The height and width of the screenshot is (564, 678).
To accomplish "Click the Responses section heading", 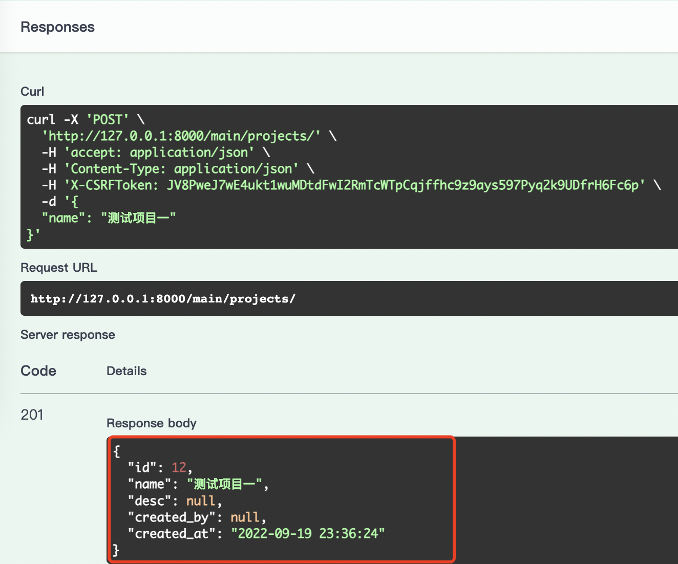I will pyautogui.click(x=57, y=27).
